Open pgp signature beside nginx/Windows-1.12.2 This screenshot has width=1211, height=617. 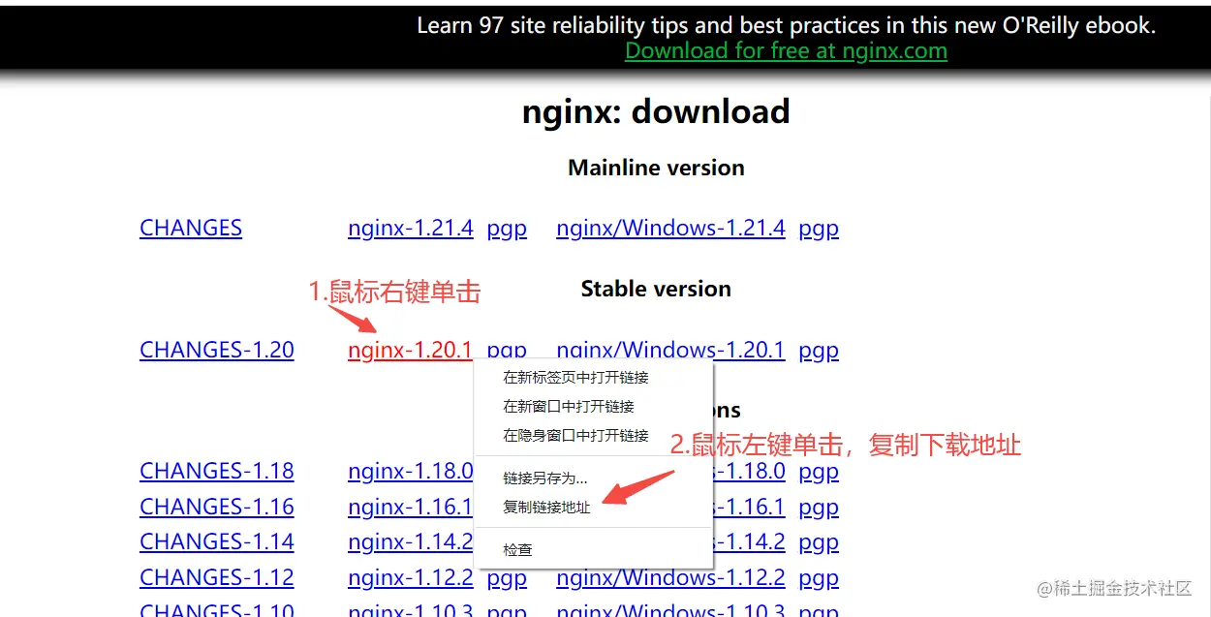point(819,579)
